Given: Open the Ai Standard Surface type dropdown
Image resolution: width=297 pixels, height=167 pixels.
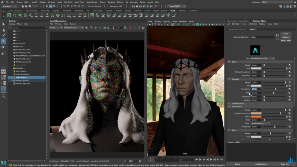Looking at the screenshot, I should point(263,59).
